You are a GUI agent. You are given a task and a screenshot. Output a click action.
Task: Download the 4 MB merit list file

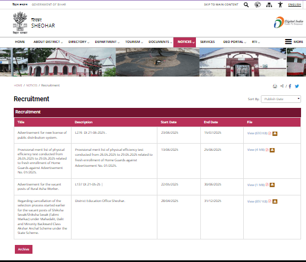coord(272,150)
